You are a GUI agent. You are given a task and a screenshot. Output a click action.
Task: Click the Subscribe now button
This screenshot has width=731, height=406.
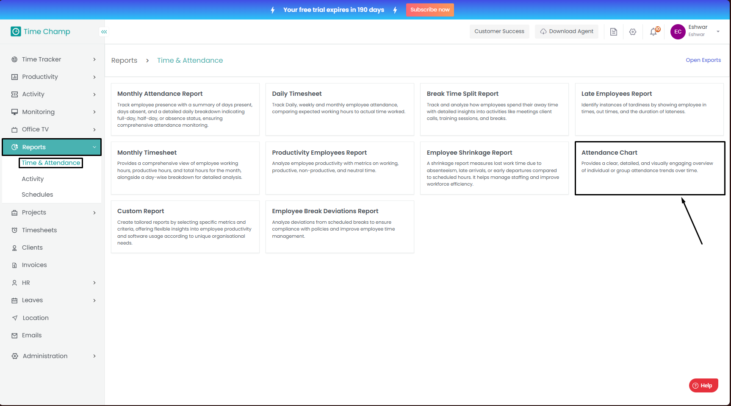430,10
